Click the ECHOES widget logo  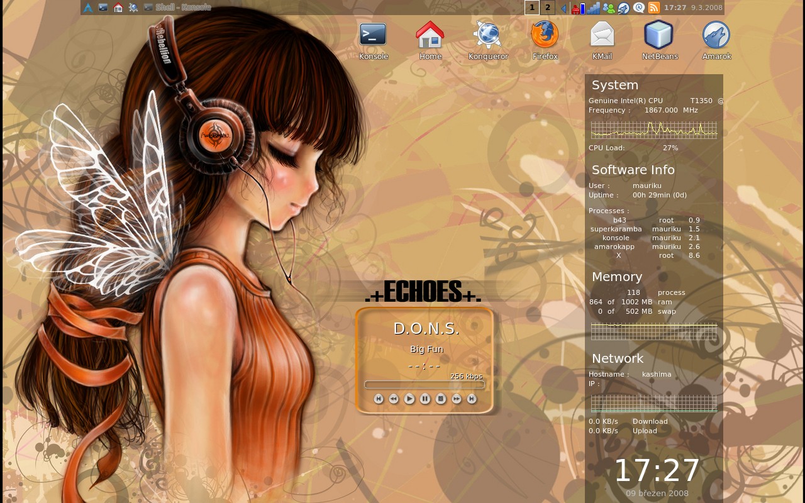pos(423,291)
